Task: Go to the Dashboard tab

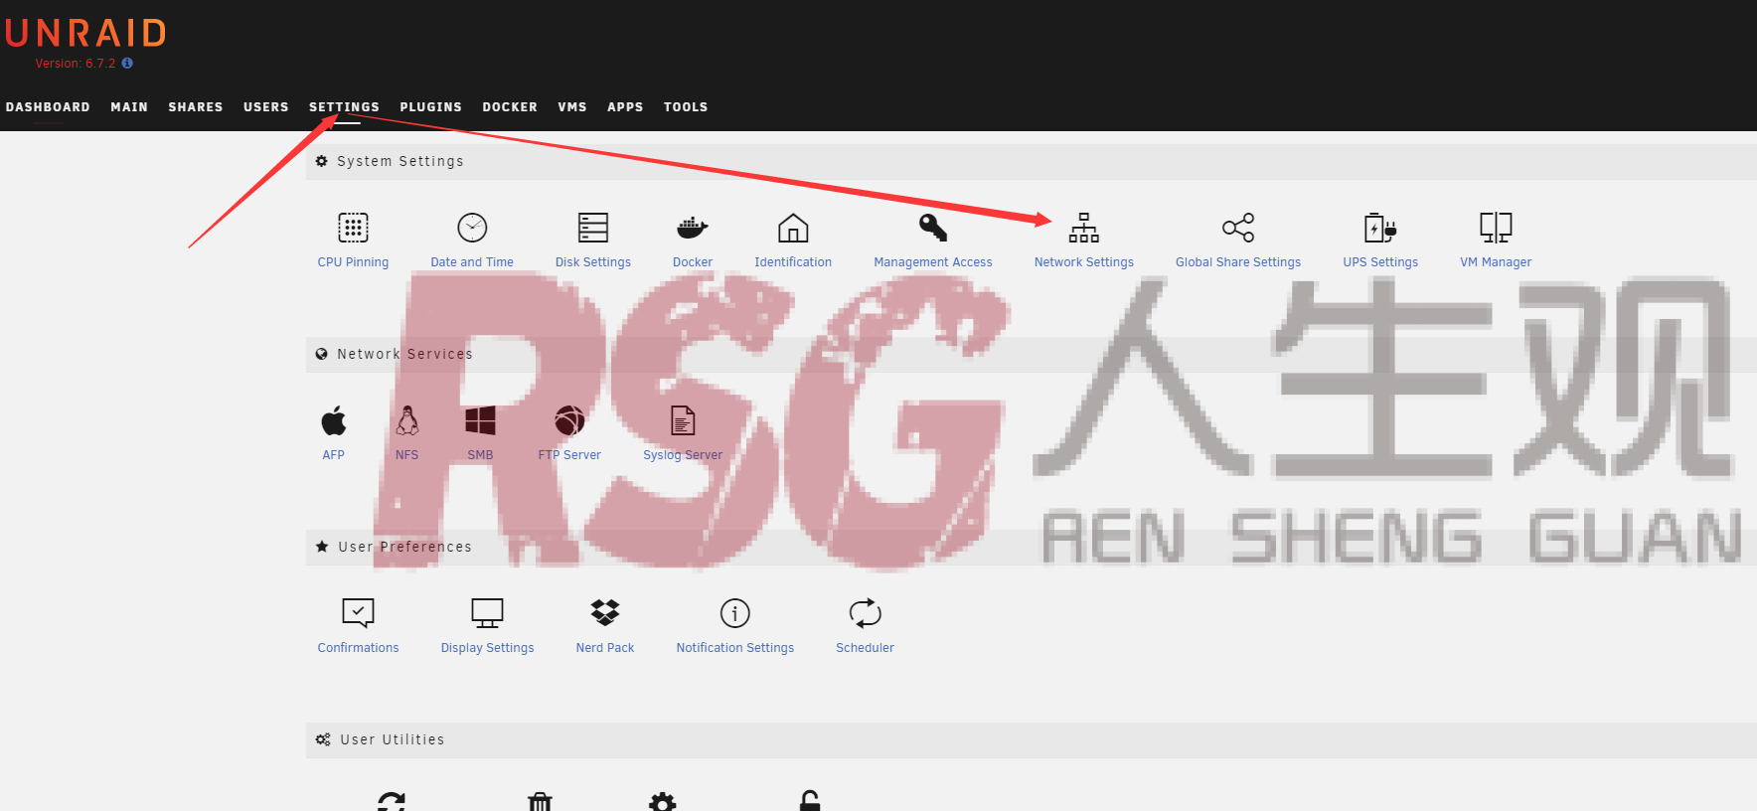Action: tap(48, 107)
